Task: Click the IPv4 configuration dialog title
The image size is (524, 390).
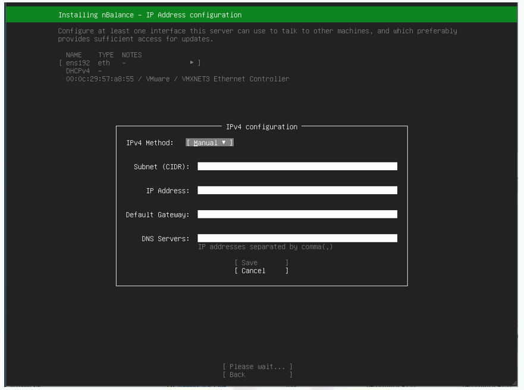Action: point(261,127)
